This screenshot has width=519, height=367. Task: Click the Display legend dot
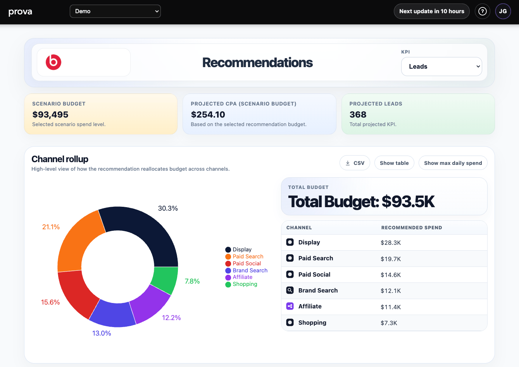click(228, 249)
